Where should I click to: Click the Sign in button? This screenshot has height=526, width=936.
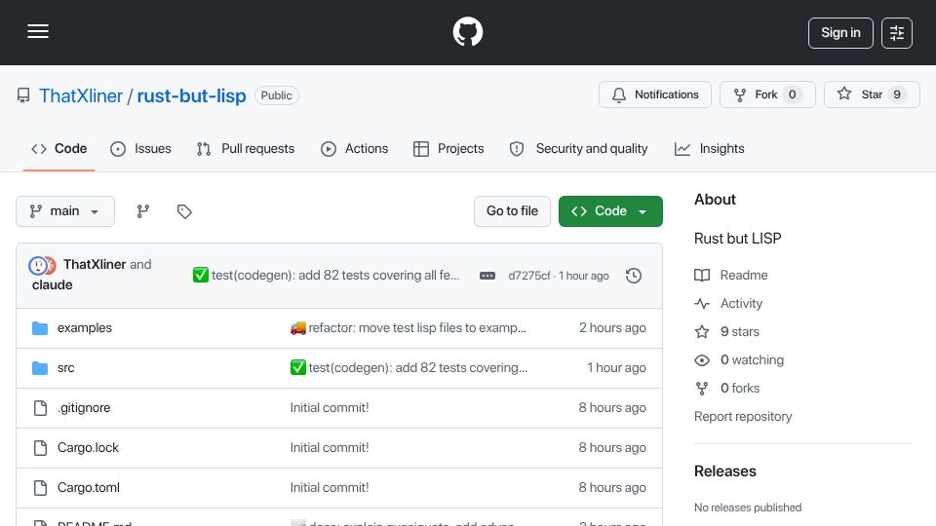point(840,33)
